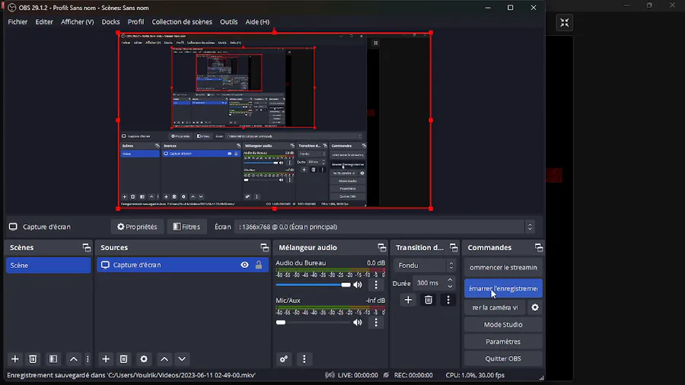The image size is (685, 385).
Task: Adjust Audio du Bureau volume slider
Action: coord(313,285)
